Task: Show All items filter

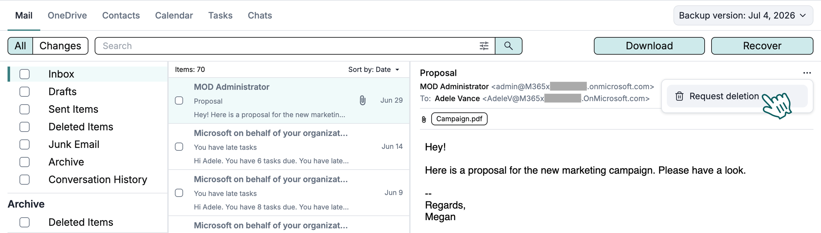Action: point(20,46)
